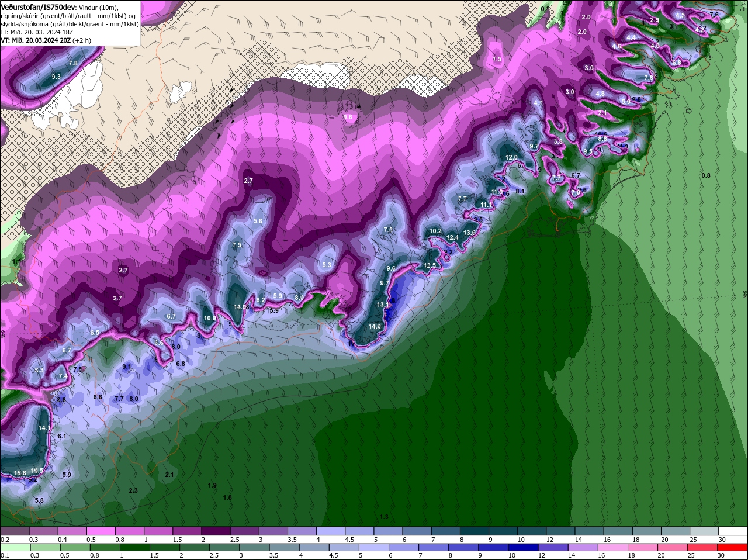Click label 30 in upper legend row

click(721, 539)
